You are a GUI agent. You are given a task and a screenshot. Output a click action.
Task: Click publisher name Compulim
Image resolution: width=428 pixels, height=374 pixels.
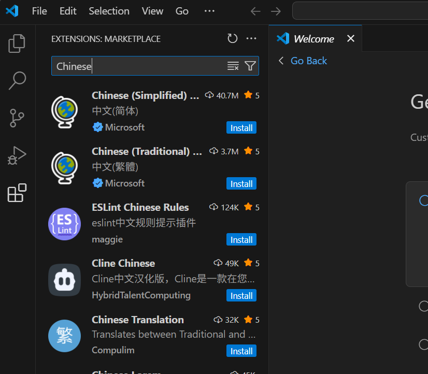113,350
